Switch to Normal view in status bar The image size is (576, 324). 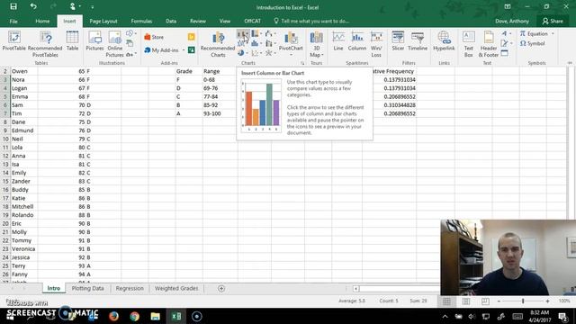[446, 301]
